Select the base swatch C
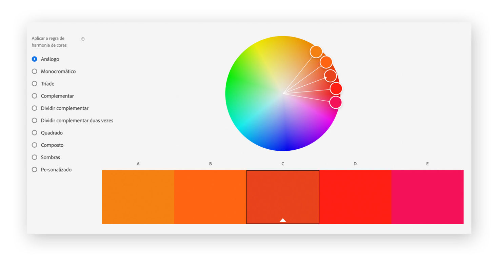Screen dimensions: 497x255 coord(283,197)
